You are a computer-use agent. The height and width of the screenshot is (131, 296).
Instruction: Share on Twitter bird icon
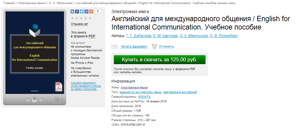[x=81, y=12]
